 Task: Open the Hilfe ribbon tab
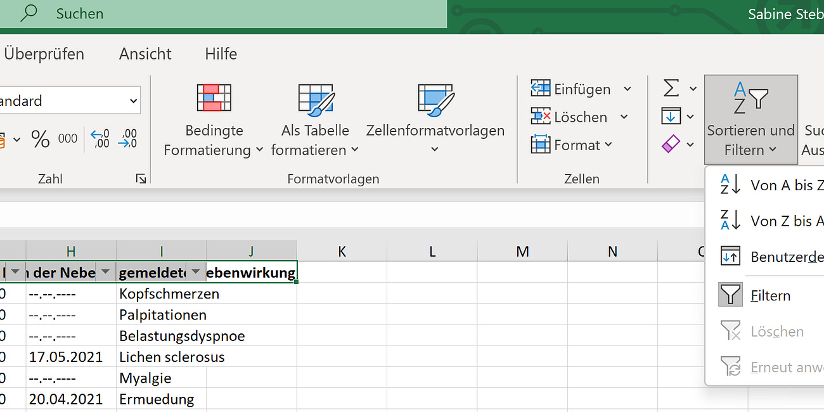(x=221, y=54)
